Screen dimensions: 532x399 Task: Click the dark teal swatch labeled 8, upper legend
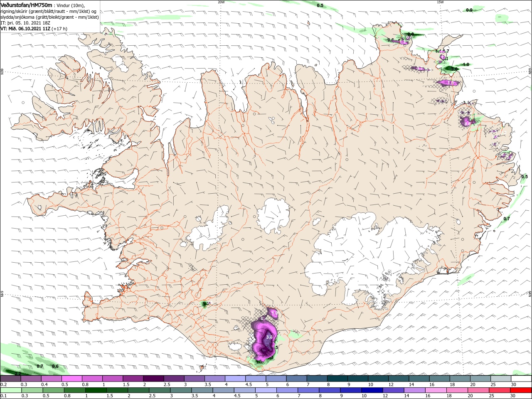click(337, 378)
